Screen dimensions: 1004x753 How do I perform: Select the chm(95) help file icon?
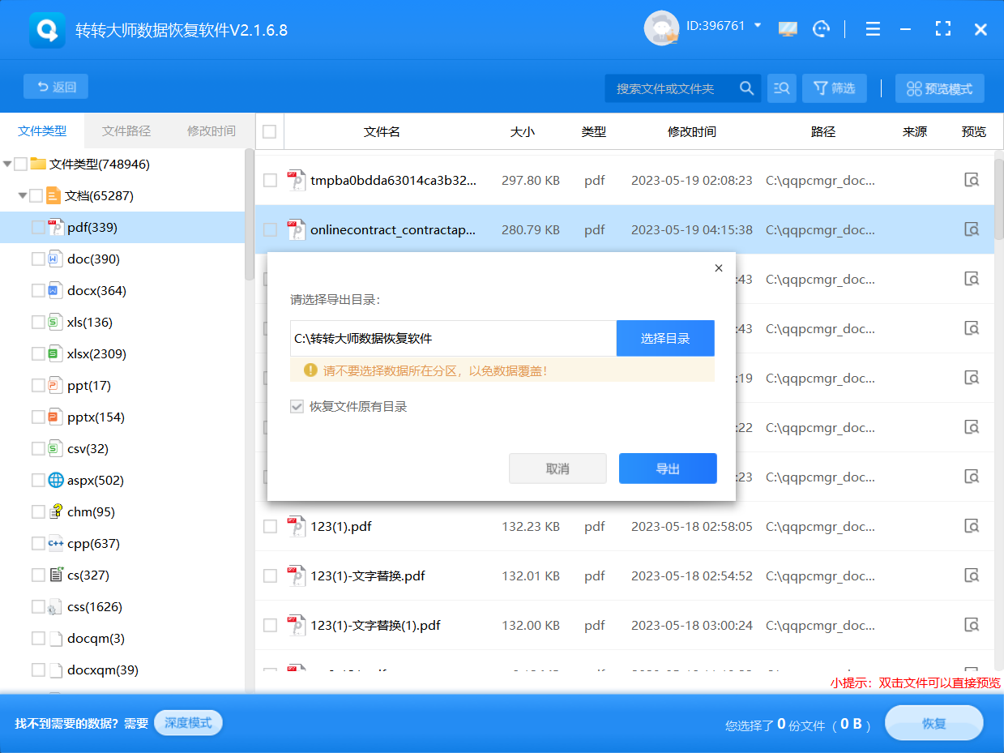pyautogui.click(x=55, y=512)
